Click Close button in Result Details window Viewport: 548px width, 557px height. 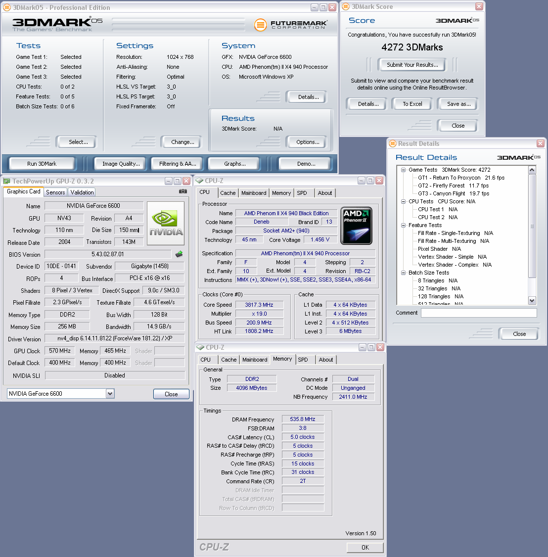(x=519, y=334)
